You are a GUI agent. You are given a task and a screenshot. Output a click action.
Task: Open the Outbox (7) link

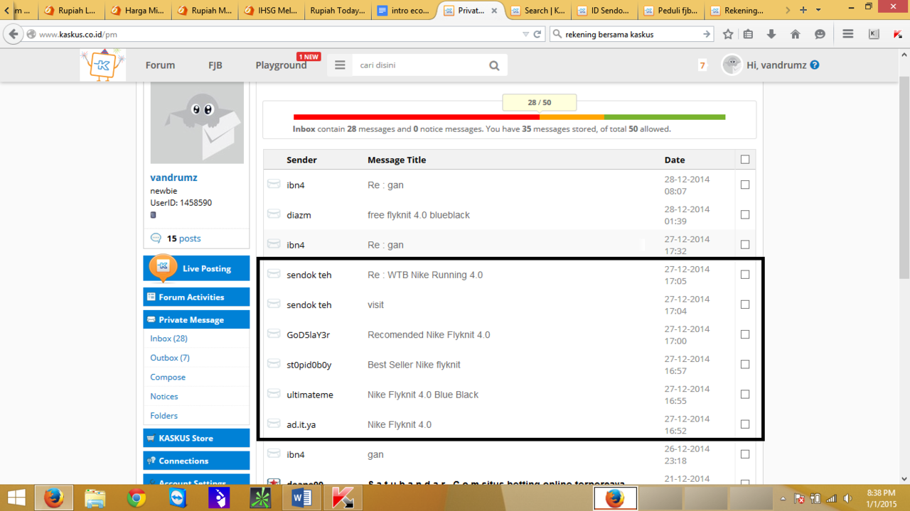click(170, 358)
